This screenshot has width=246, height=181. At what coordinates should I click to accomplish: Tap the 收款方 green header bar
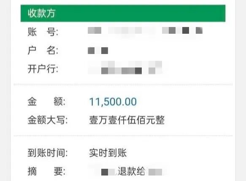(123, 13)
